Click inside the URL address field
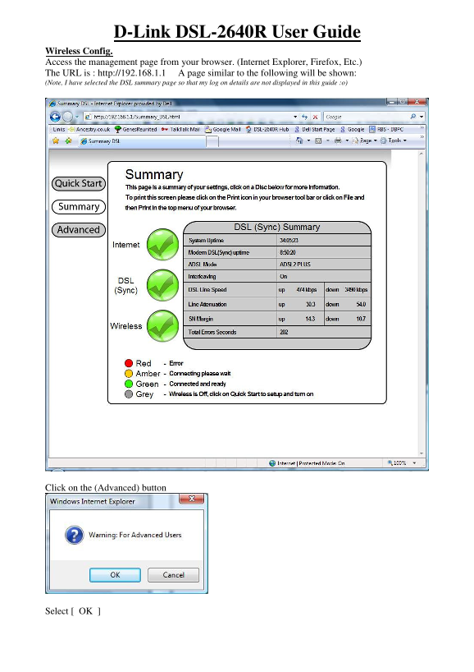This screenshot has height=672, width=474. (189, 117)
